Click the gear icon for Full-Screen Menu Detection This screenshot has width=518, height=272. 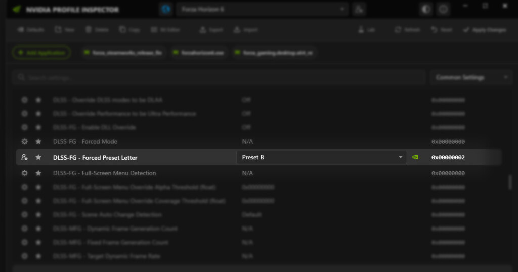[24, 173]
